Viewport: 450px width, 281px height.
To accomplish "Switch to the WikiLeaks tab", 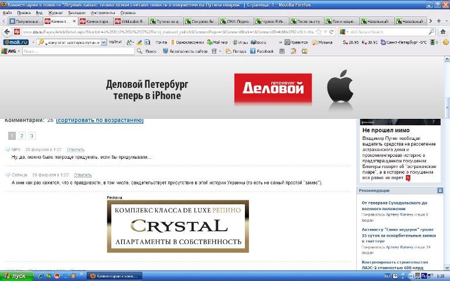I will (130, 21).
